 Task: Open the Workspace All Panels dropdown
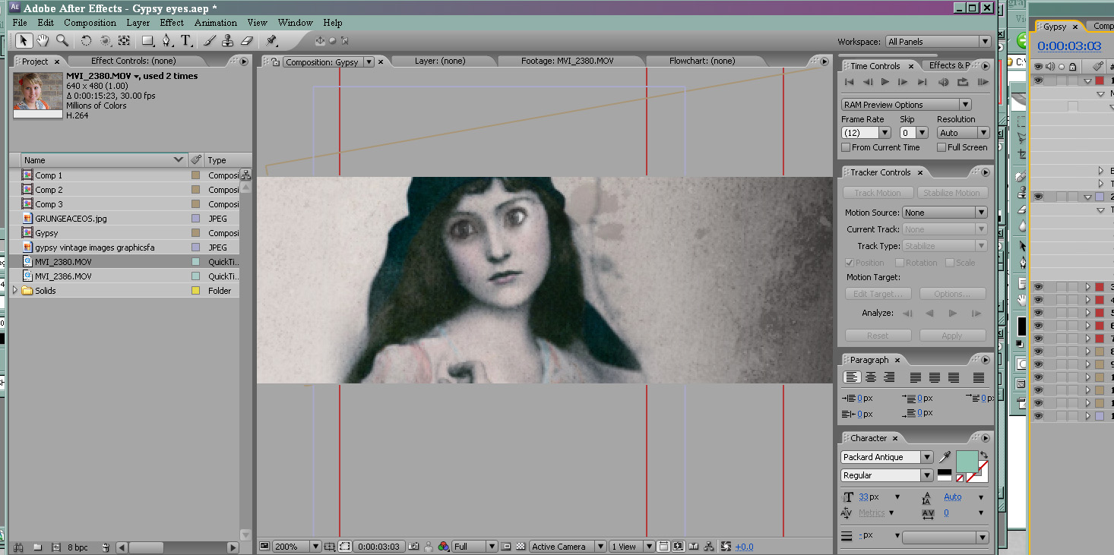pyautogui.click(x=938, y=42)
